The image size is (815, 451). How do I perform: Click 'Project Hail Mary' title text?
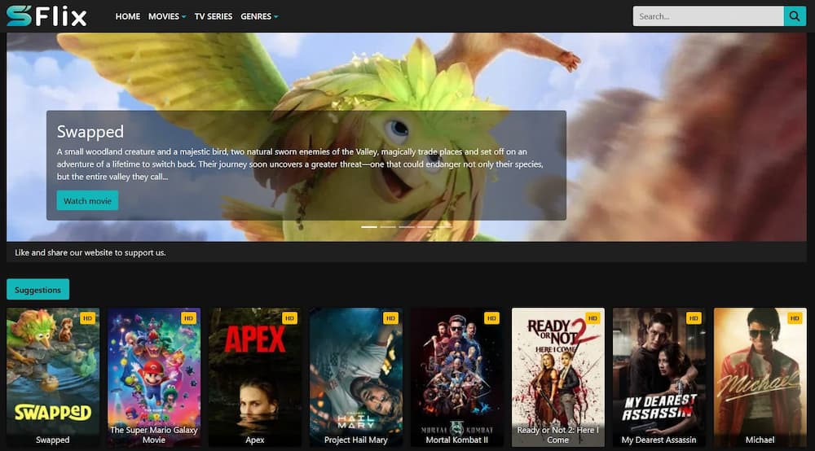coord(356,440)
